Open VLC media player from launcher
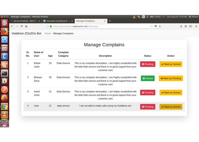 5,115
